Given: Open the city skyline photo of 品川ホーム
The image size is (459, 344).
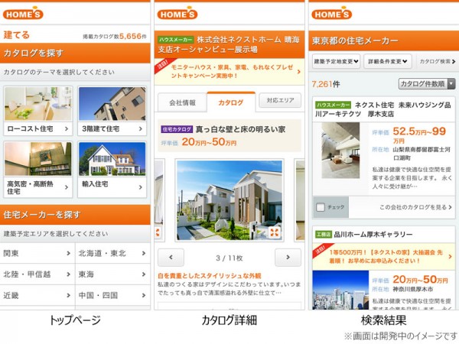Looking at the screenshot, I should pos(340,290).
